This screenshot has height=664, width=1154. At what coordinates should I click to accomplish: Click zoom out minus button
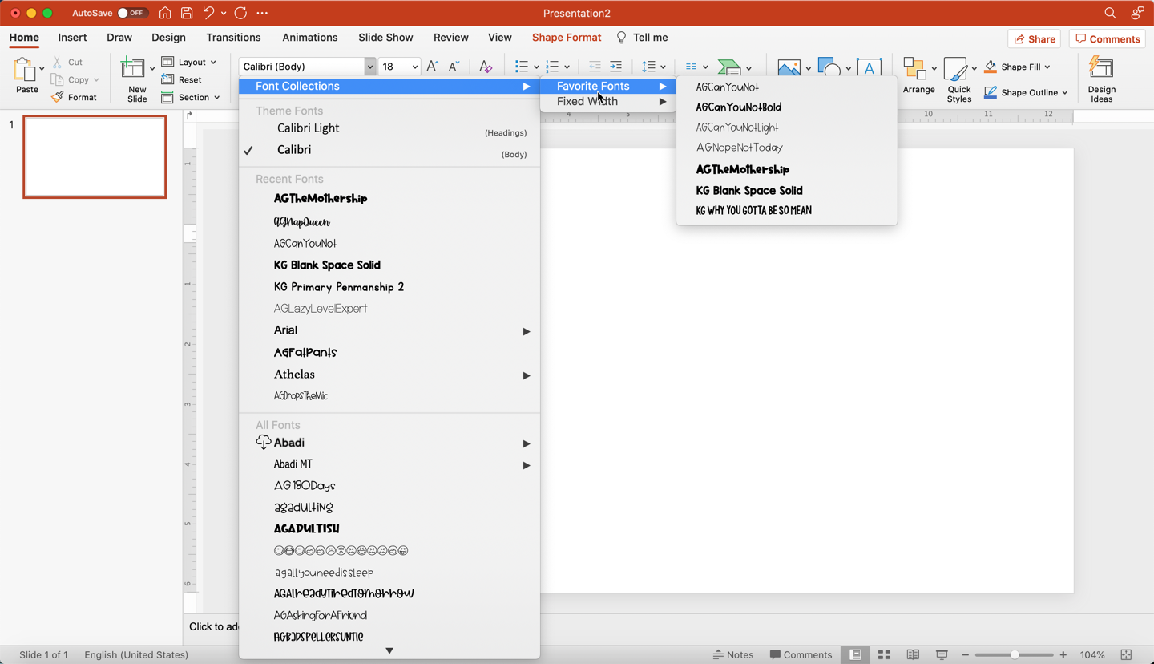[x=965, y=655]
